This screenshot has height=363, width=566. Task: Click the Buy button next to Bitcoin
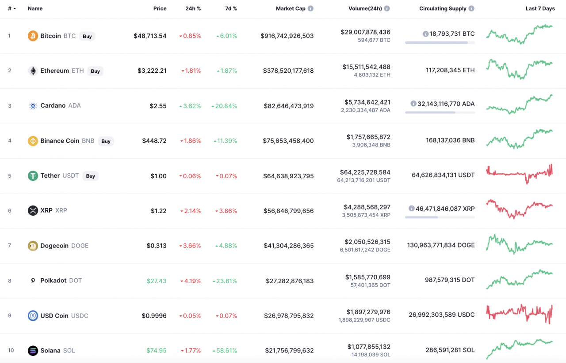(x=87, y=36)
